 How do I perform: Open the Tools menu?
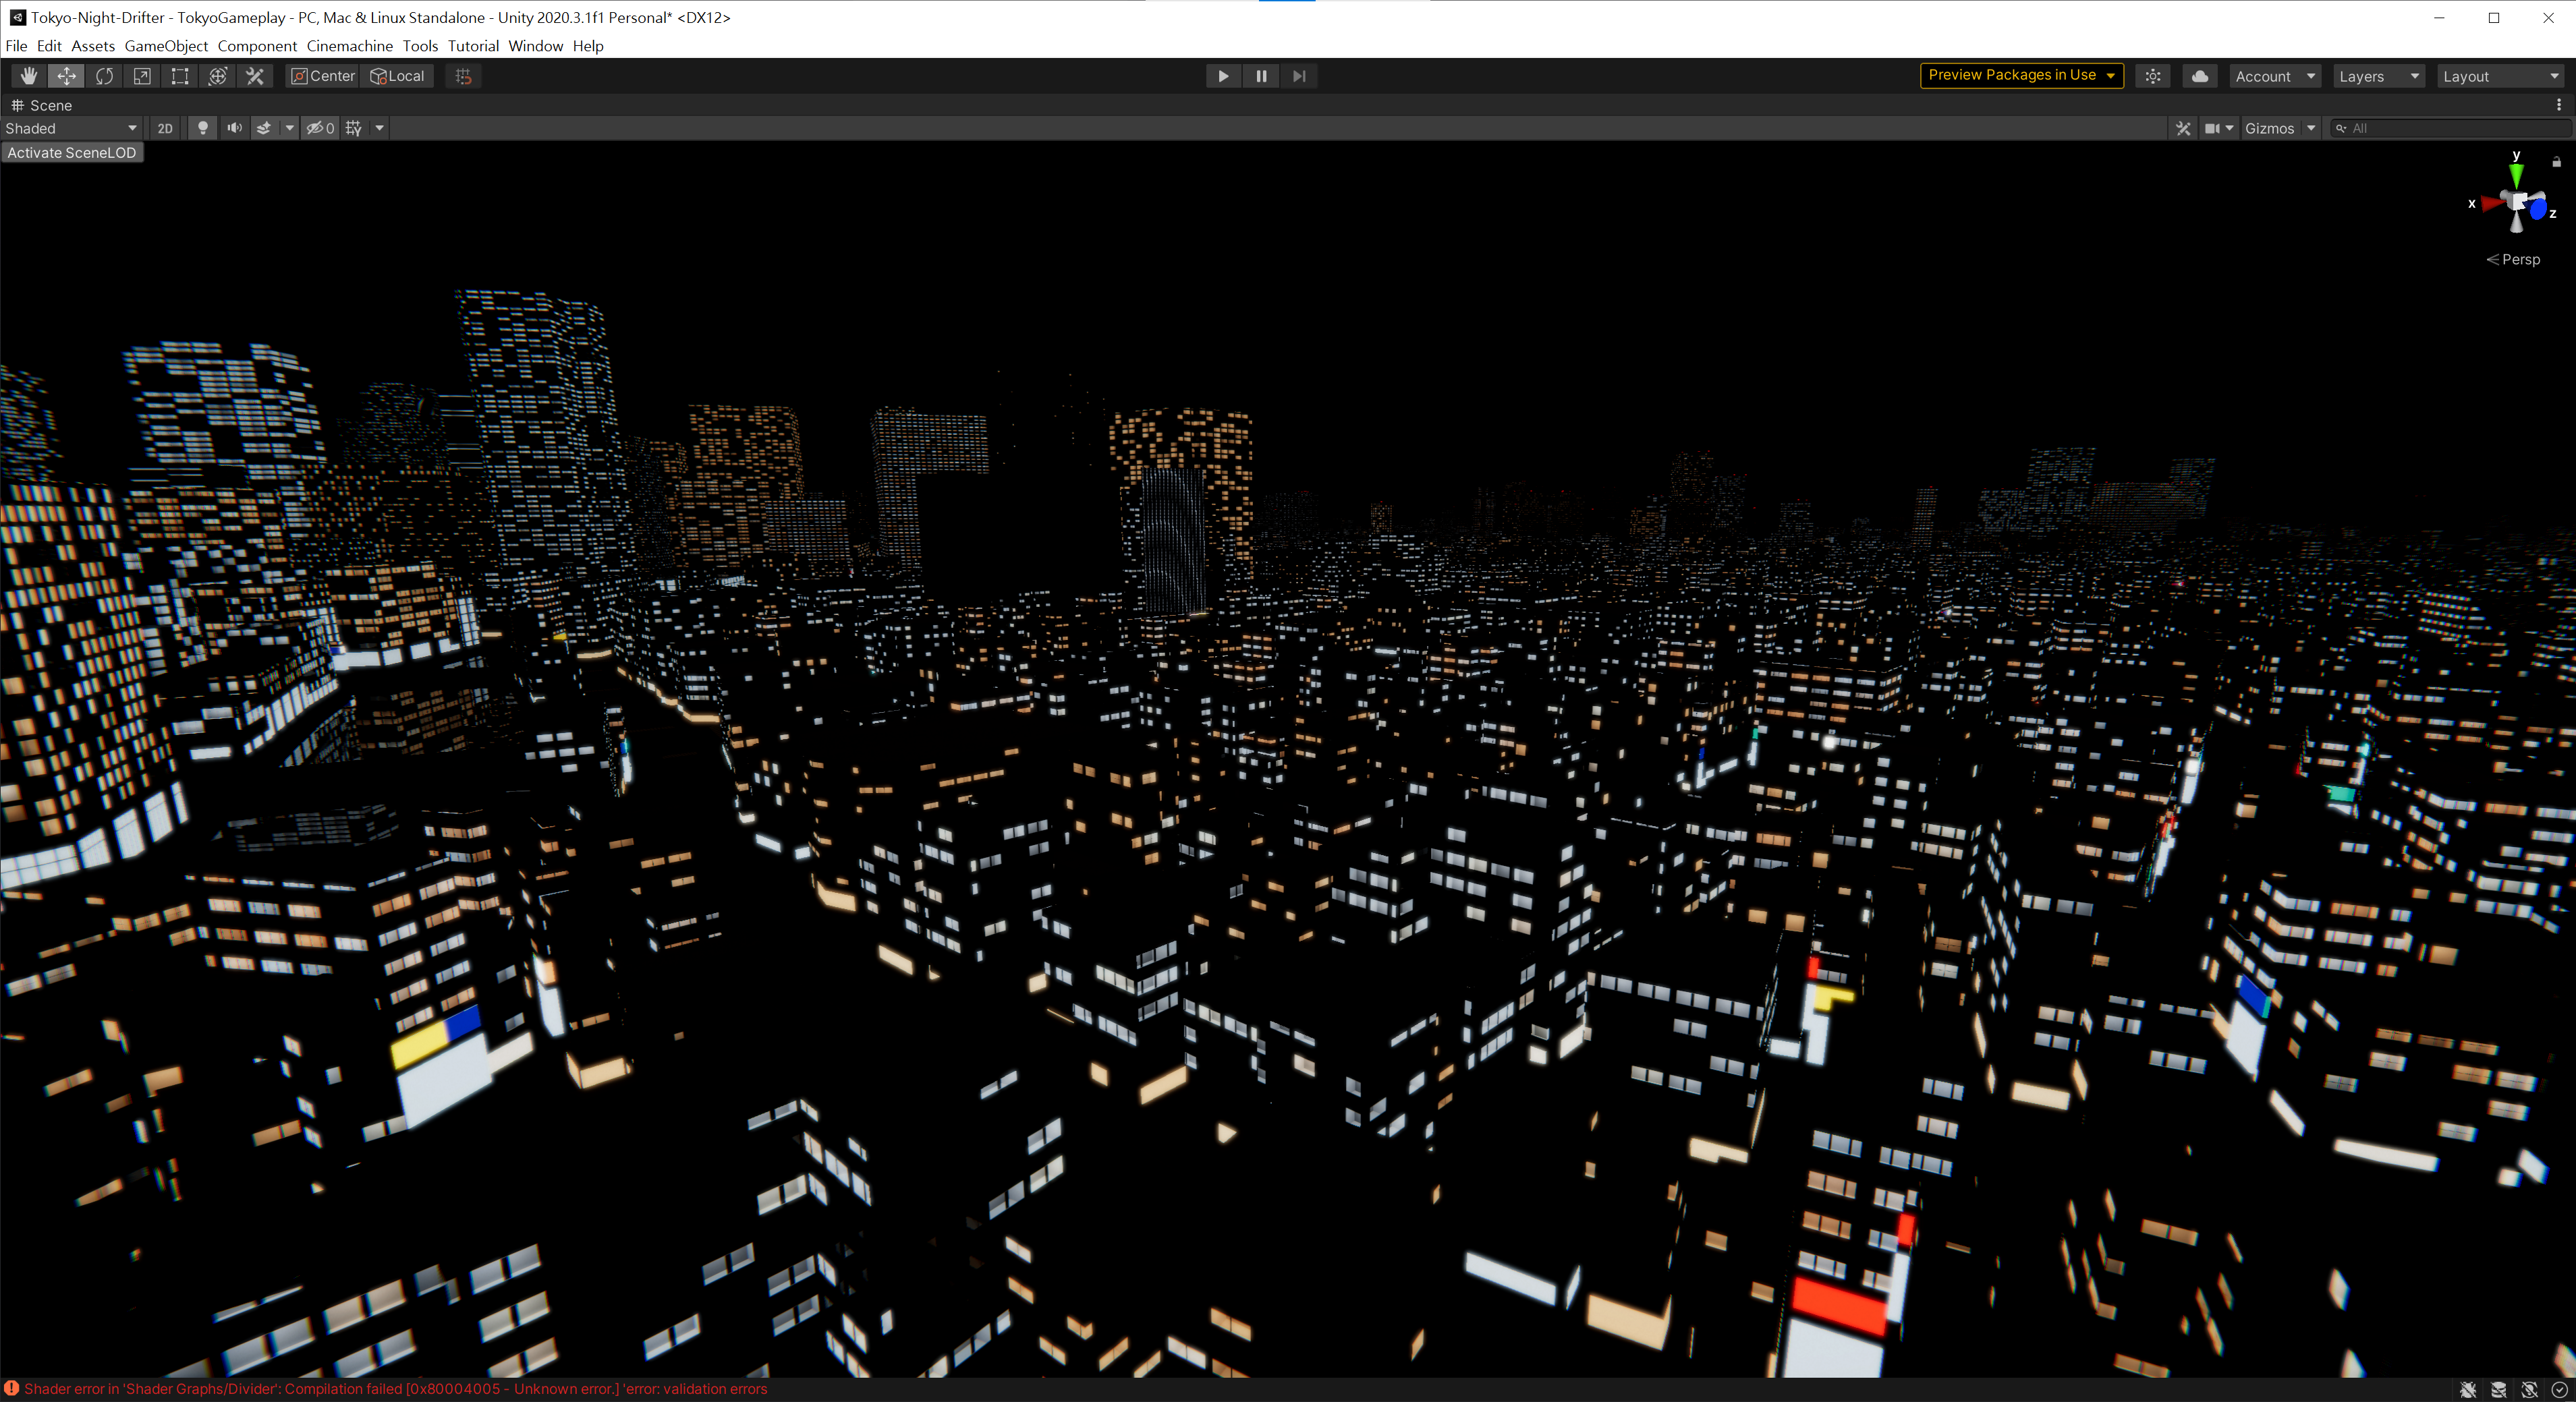pos(420,46)
